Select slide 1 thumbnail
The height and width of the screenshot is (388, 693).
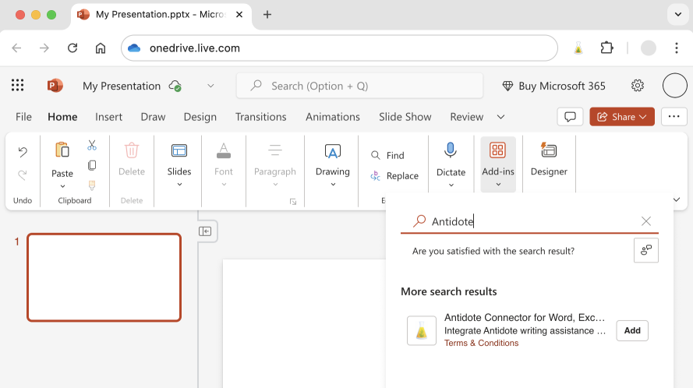coord(104,277)
